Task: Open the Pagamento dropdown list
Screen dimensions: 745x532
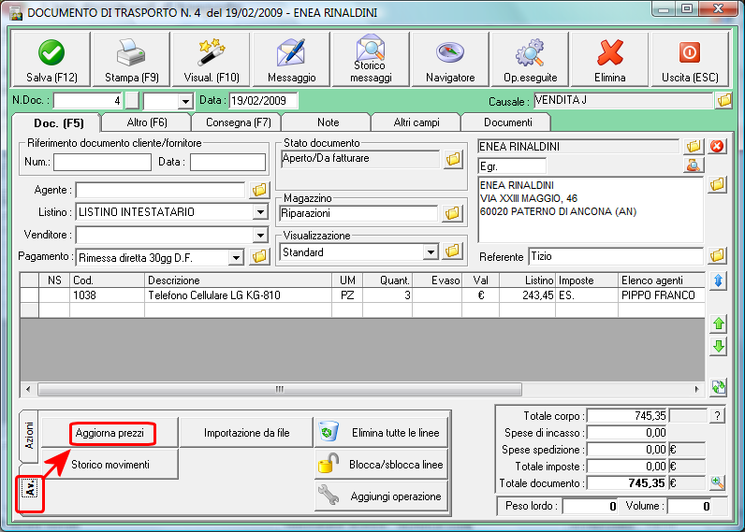Action: coord(236,256)
